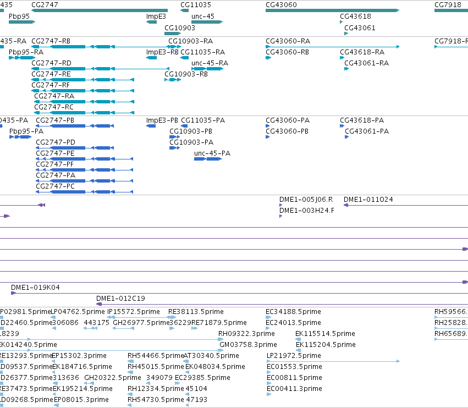Select protein label CG43060-PA

(x=288, y=120)
